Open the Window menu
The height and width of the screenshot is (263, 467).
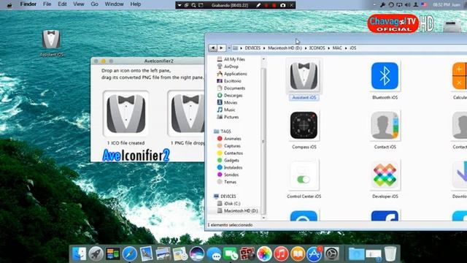pos(114,4)
